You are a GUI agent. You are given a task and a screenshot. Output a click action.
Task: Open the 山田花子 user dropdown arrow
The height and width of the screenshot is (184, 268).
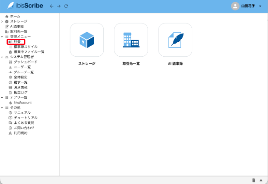coord(260,7)
